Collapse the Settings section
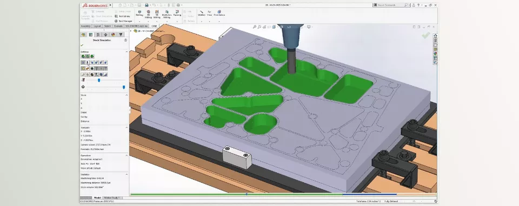Image resolution: width=519 pixels, height=206 pixels. tap(127, 52)
